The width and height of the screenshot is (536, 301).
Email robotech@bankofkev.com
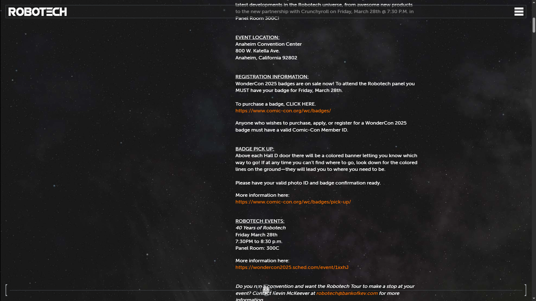tap(347, 293)
